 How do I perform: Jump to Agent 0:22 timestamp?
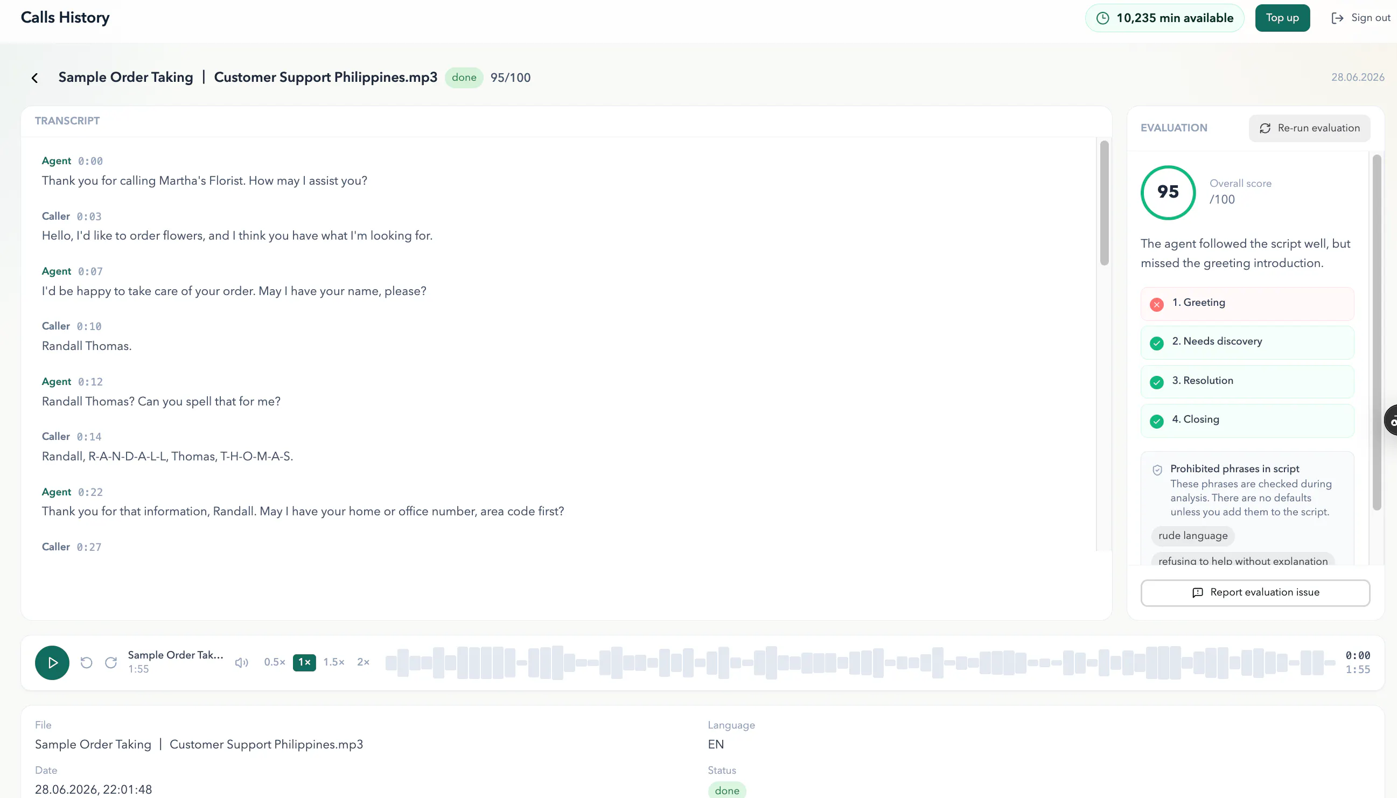click(90, 492)
